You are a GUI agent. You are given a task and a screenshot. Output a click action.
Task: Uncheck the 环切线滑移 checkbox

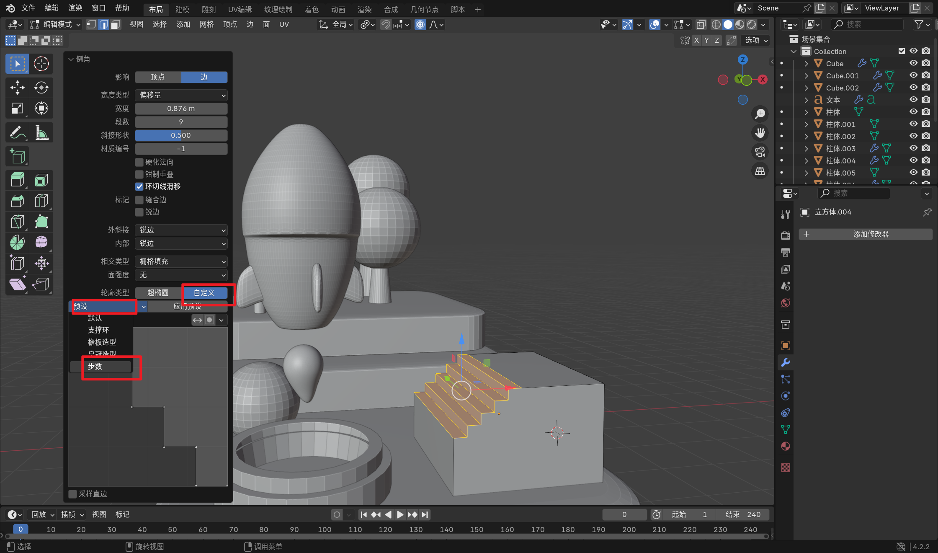pos(139,186)
